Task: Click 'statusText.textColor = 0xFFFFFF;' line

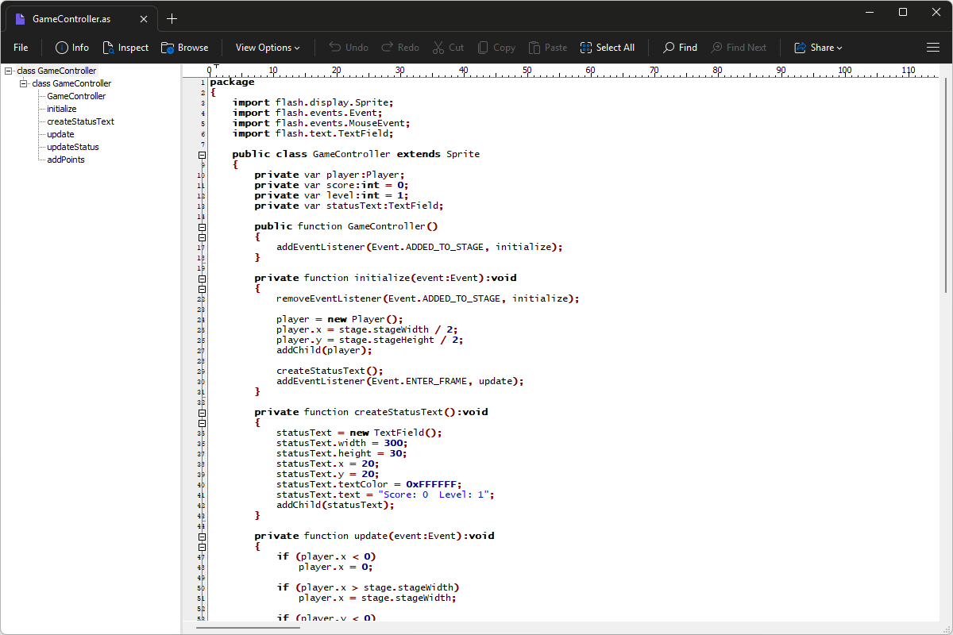Action: tap(369, 484)
